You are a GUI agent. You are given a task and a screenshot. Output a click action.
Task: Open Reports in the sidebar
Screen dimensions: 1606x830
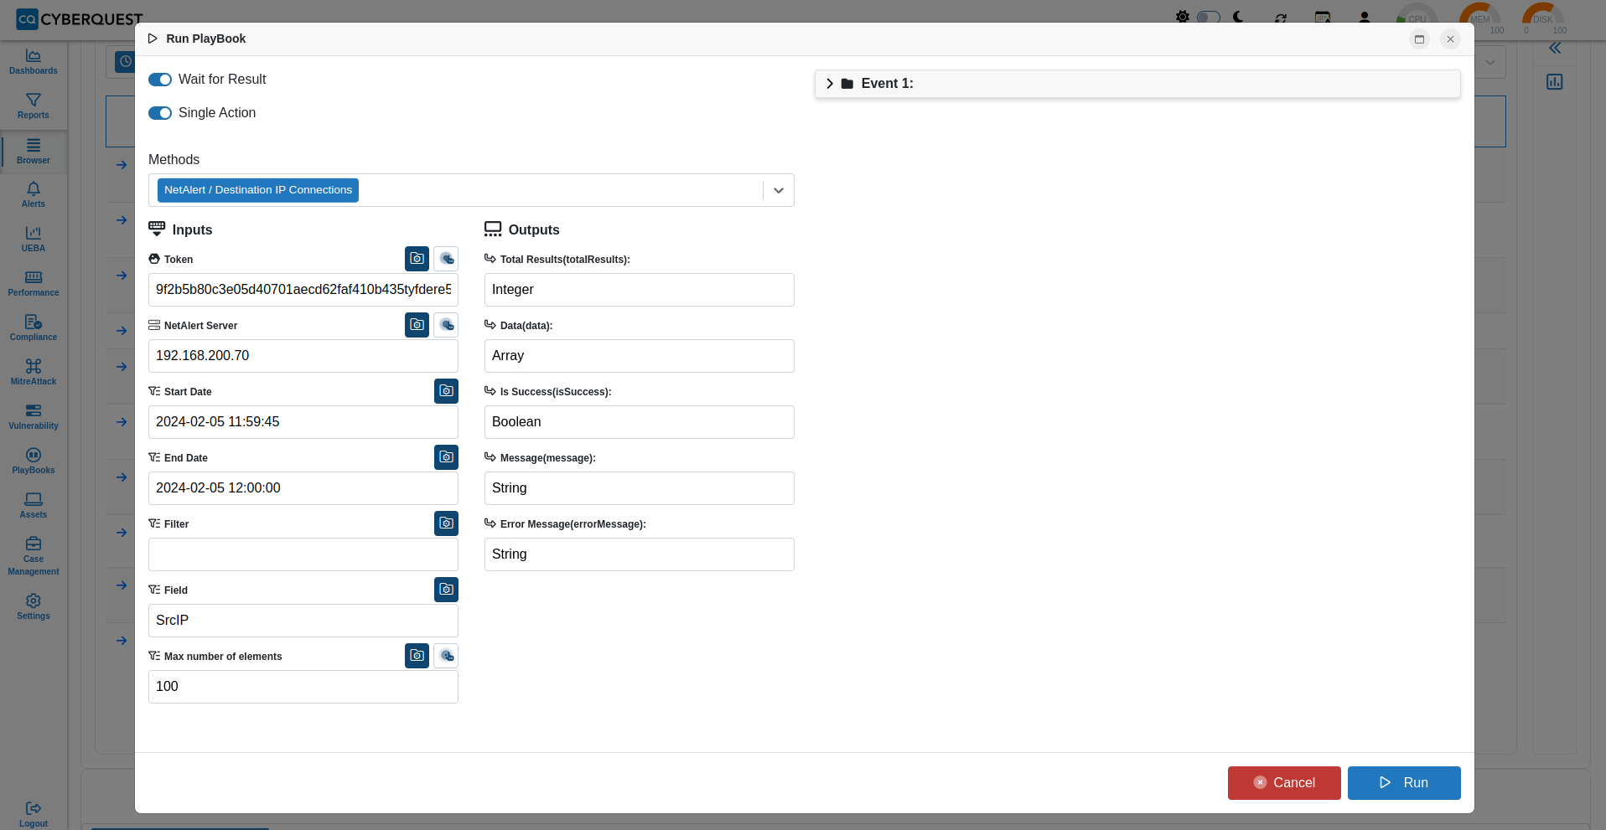tap(34, 106)
